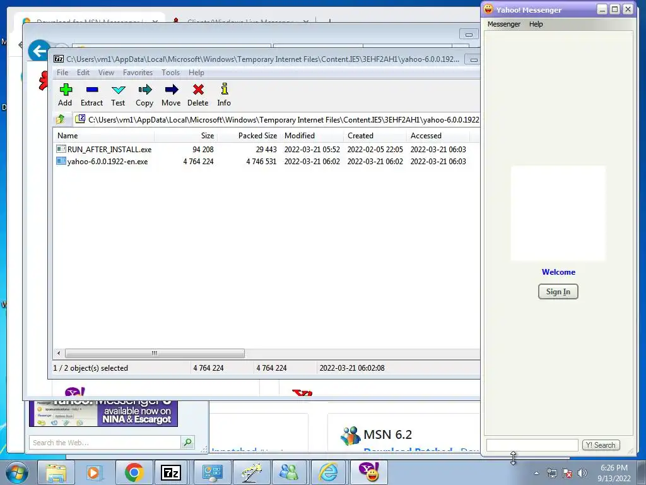Open Help menu in 7-Zip
The height and width of the screenshot is (485, 646).
(x=197, y=73)
